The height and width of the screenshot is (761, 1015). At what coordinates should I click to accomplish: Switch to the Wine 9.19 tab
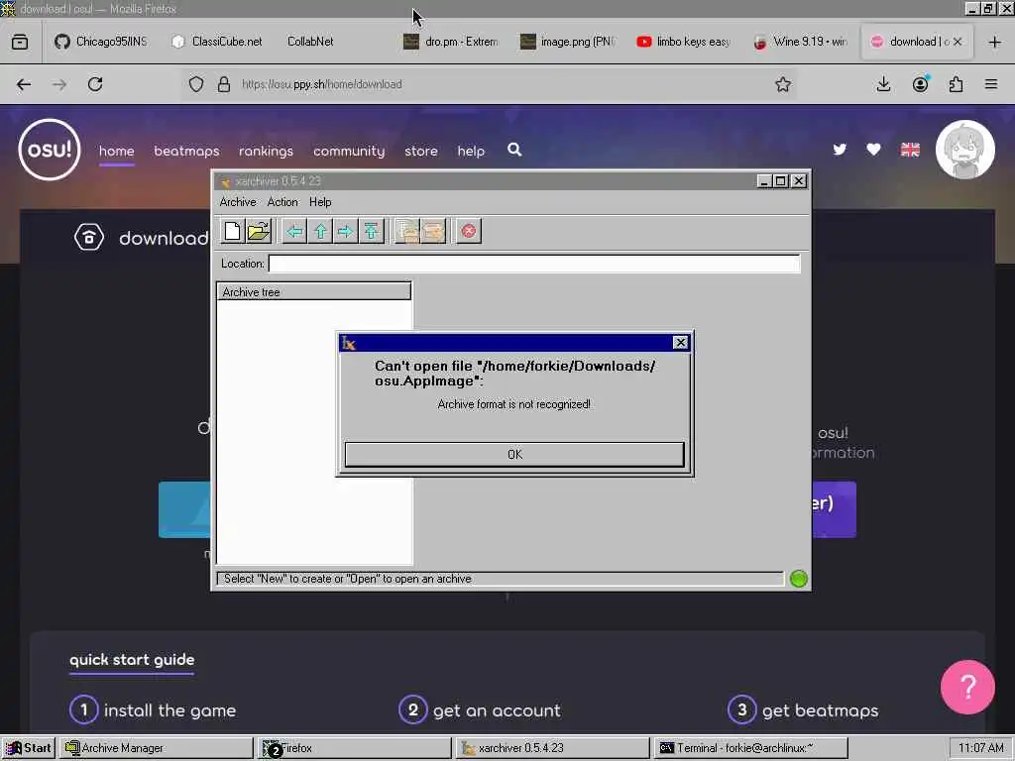click(801, 42)
